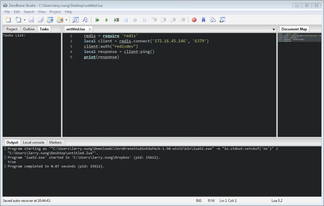Open the Project menu

click(55, 12)
